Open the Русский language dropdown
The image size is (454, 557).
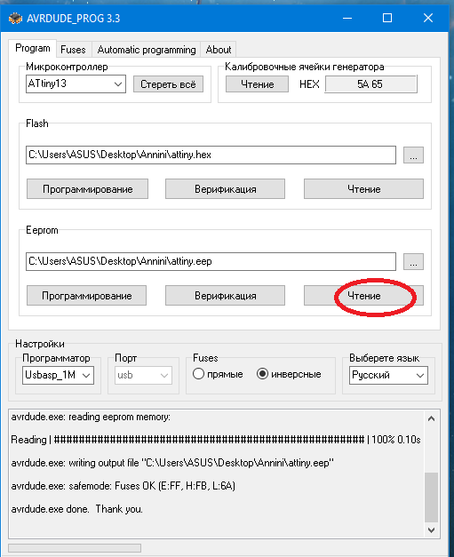[x=388, y=375]
